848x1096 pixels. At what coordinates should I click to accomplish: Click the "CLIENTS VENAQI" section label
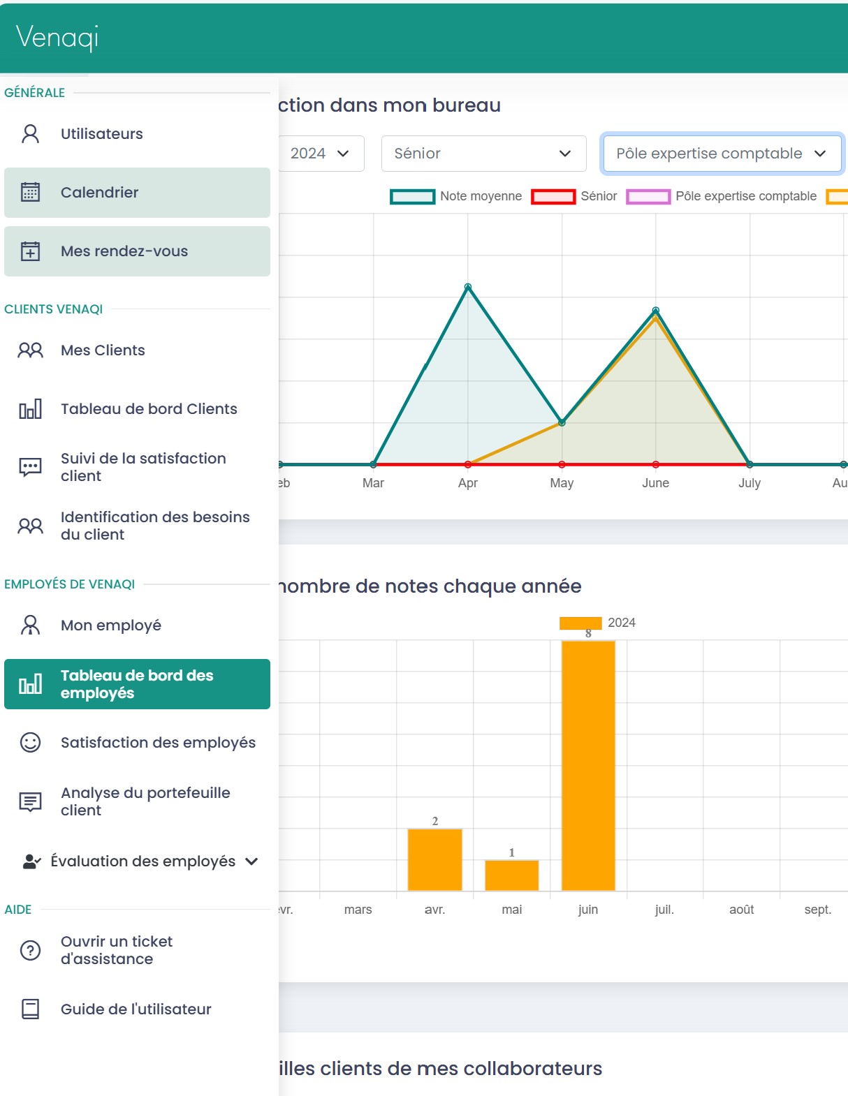[x=54, y=309]
